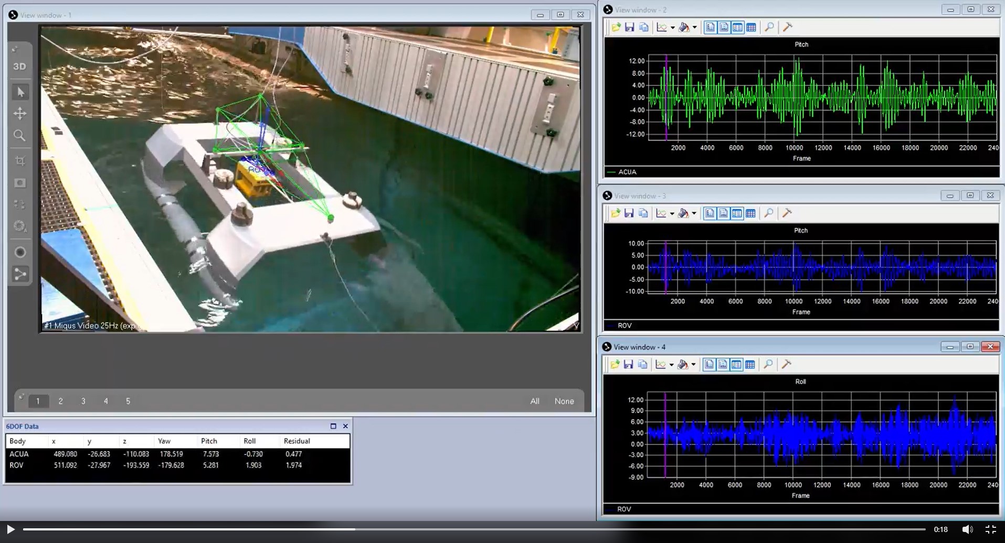Show data grid table in View window 4

(x=750, y=364)
